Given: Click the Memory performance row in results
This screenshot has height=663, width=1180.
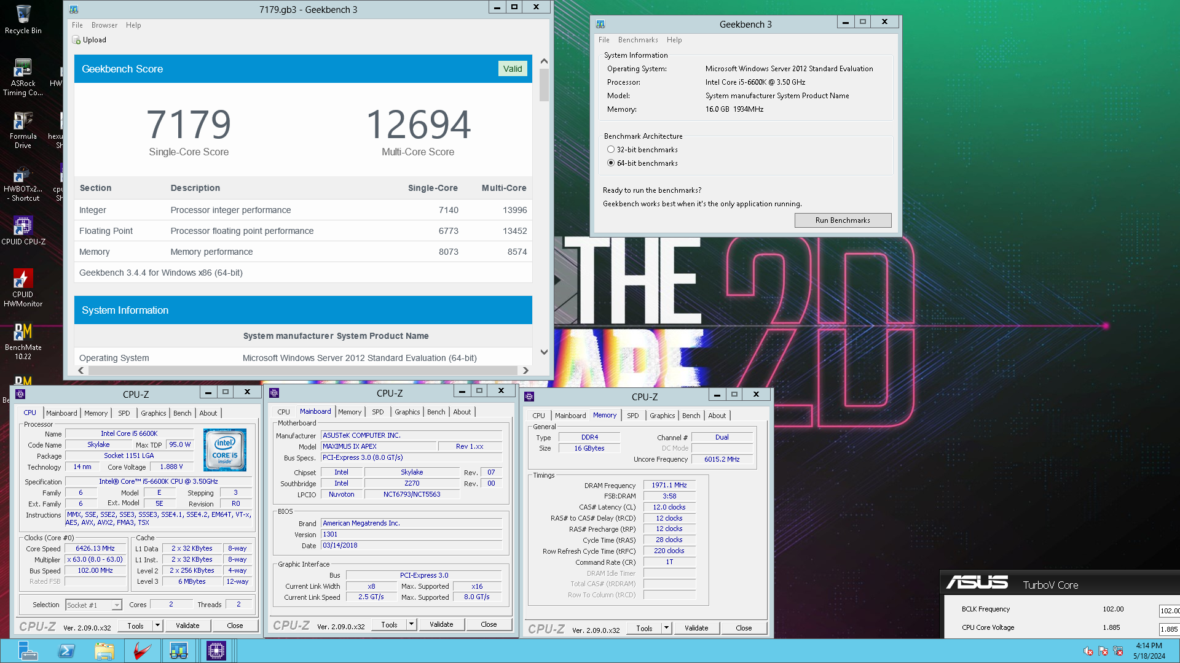Looking at the screenshot, I should click(303, 252).
